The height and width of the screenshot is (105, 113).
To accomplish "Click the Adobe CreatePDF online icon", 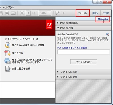I will [x=108, y=34].
